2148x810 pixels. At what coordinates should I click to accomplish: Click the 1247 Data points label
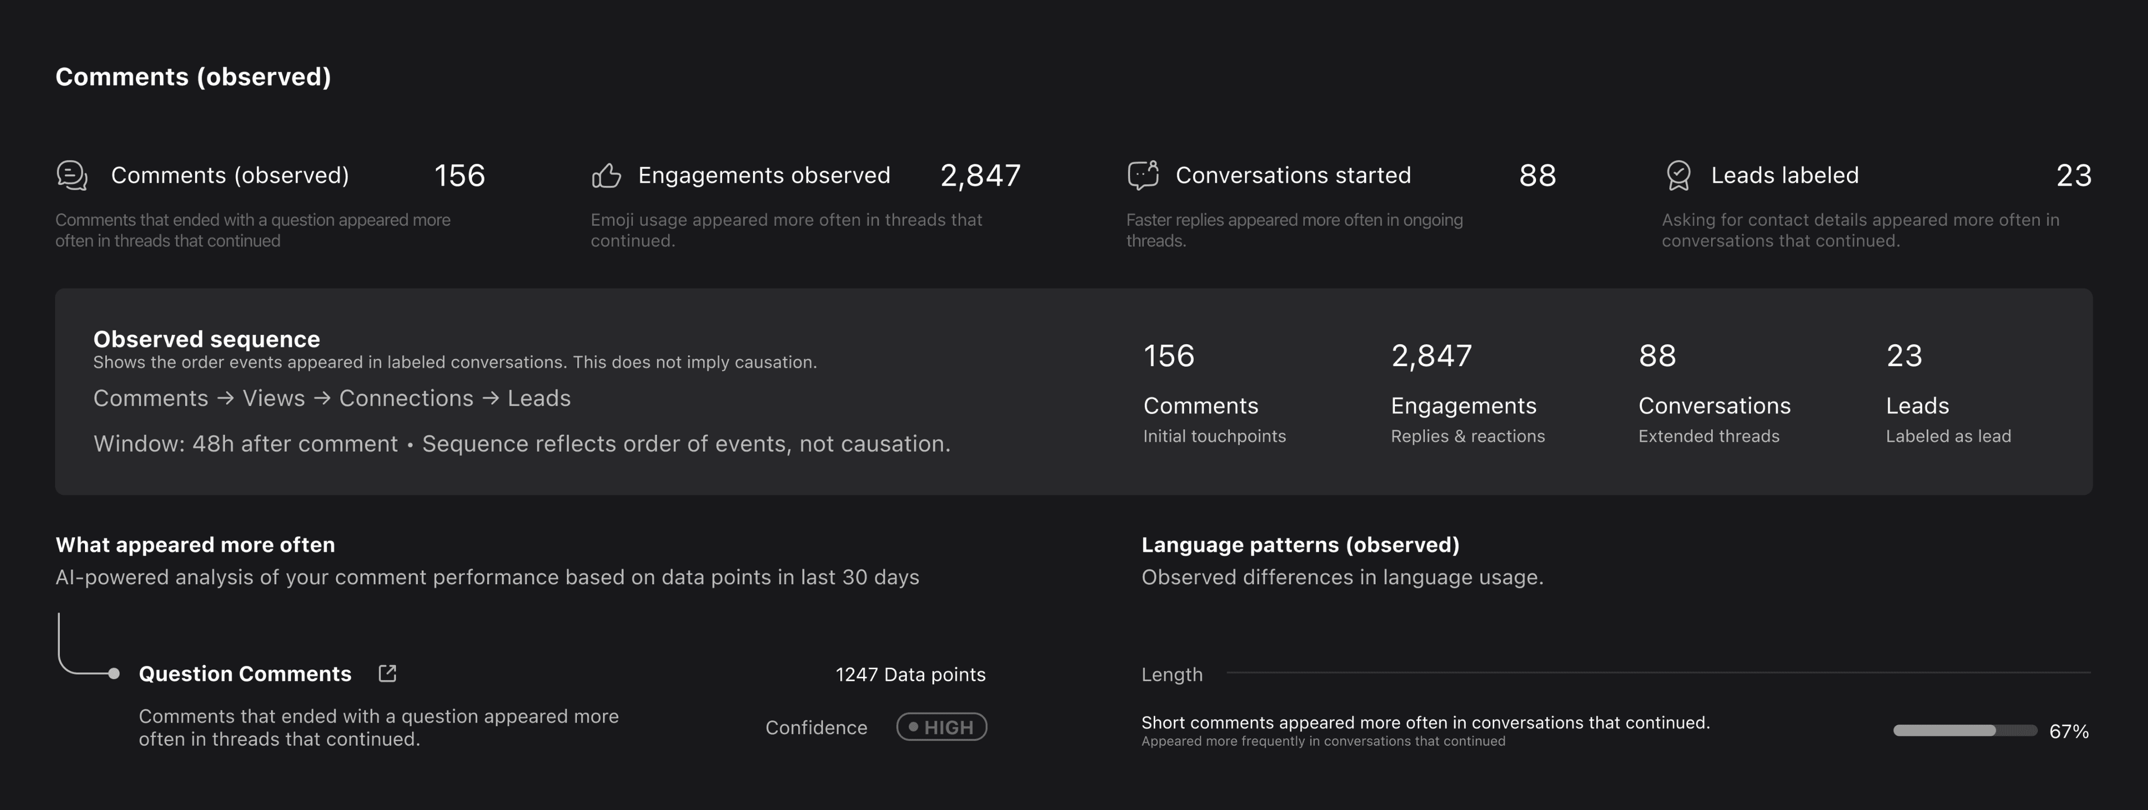(910, 674)
